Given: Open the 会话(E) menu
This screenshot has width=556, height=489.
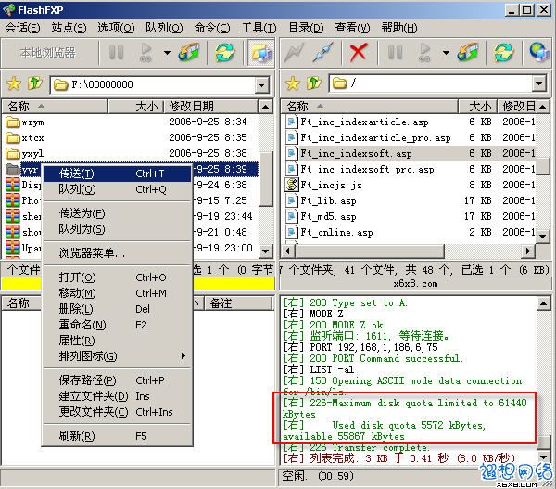Looking at the screenshot, I should click(22, 28).
